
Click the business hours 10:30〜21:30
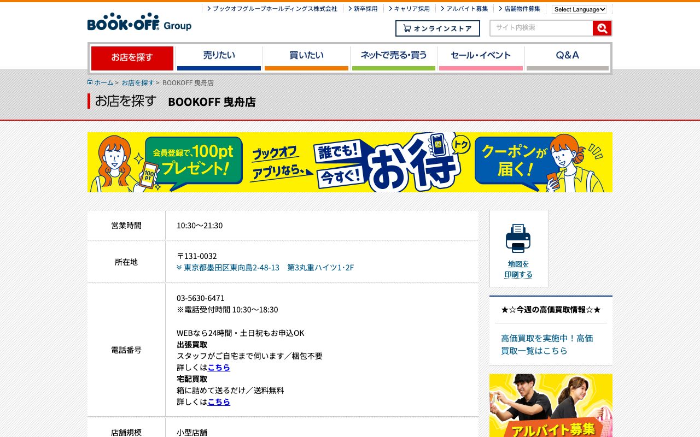[x=200, y=226]
